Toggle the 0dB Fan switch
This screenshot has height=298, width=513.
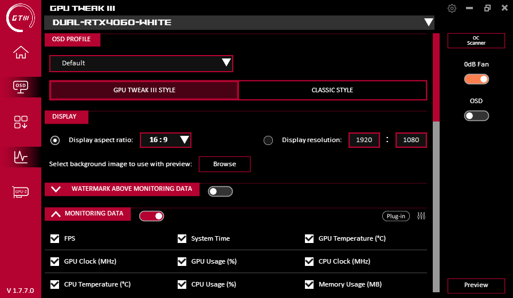coord(476,79)
